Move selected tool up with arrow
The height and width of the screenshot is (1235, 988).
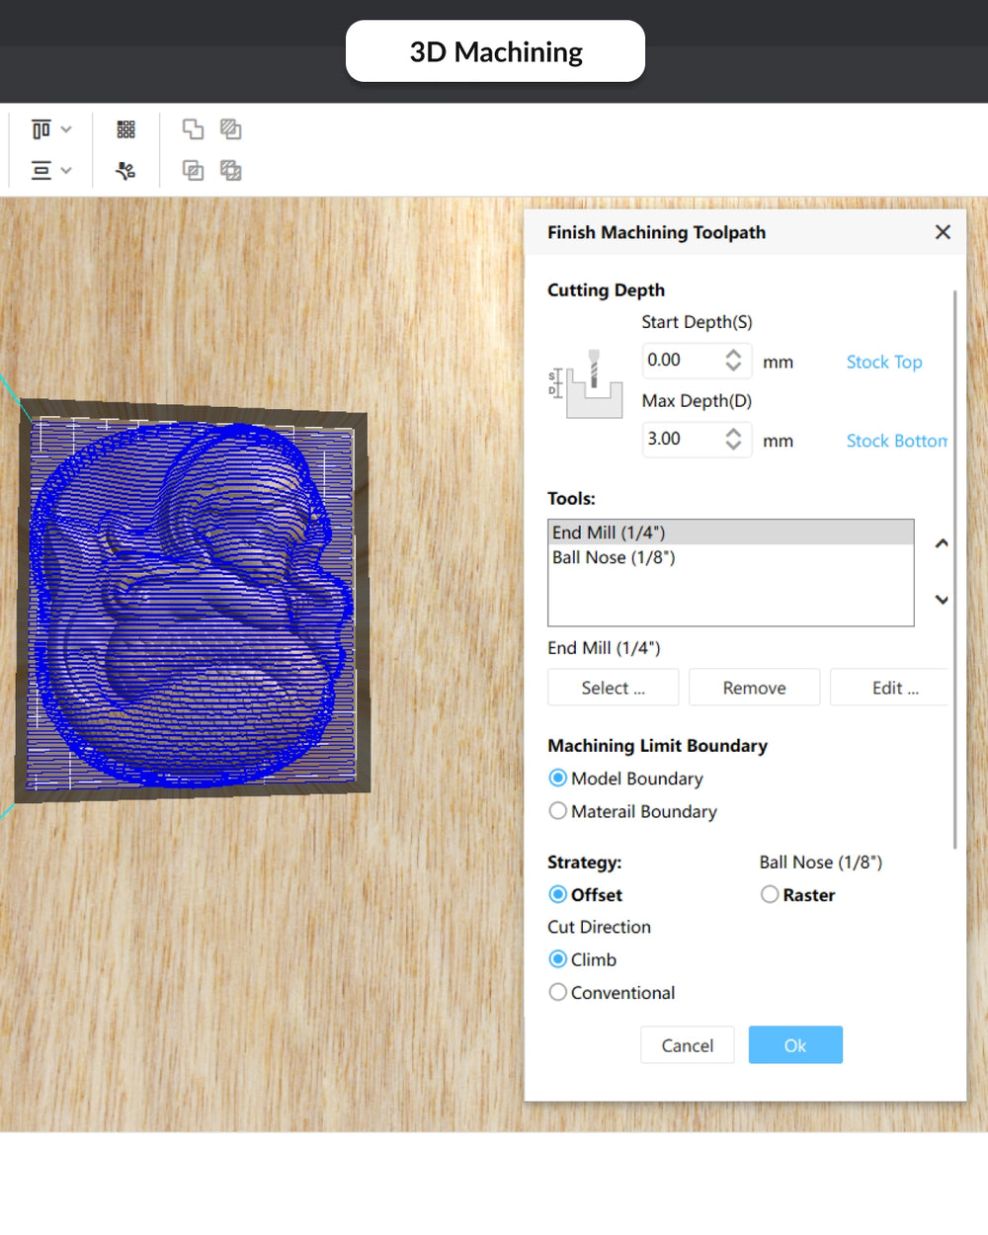942,543
